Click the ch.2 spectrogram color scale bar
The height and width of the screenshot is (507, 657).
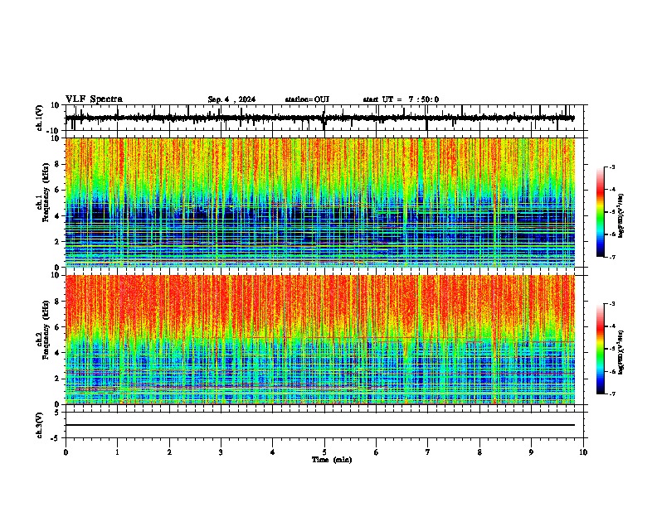(x=601, y=349)
